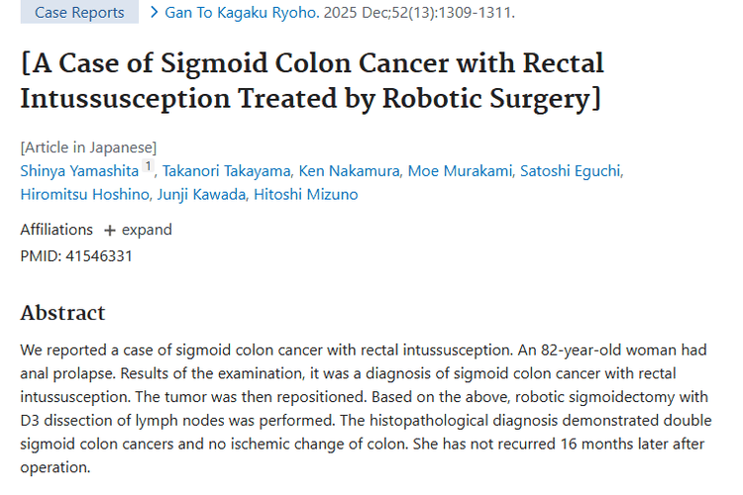
Task: Open author Moe Murakami's link
Action: tap(460, 170)
